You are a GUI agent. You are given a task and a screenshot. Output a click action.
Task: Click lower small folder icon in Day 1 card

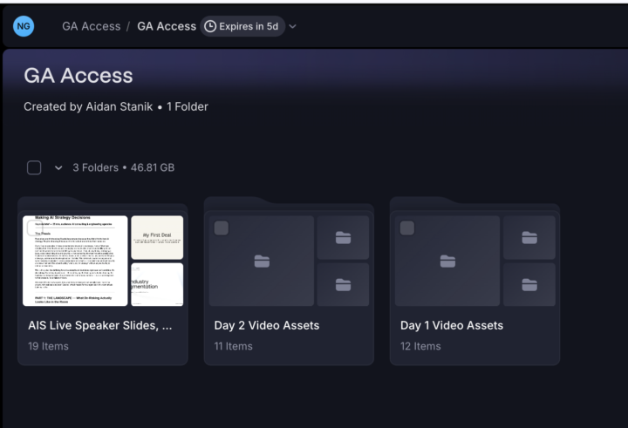[529, 285]
